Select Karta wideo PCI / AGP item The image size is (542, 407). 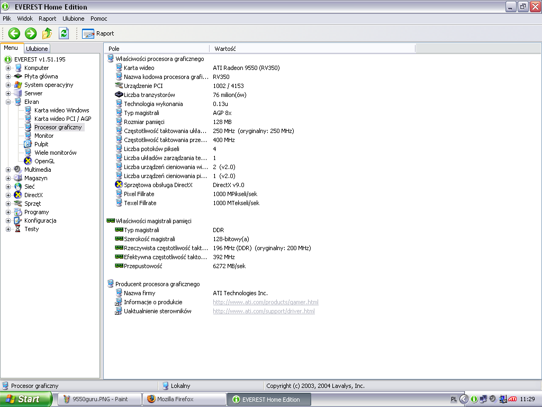[x=63, y=119]
